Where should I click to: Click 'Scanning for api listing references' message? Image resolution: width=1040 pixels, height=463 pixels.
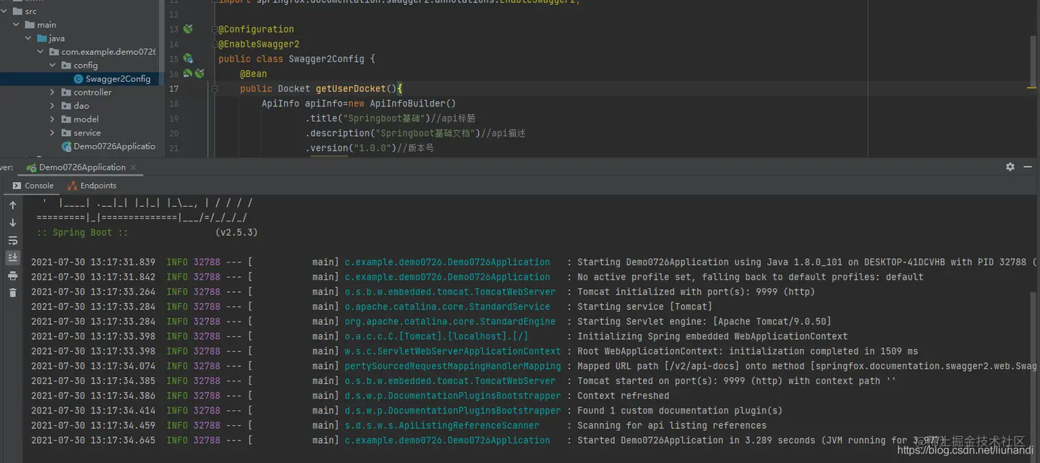coord(672,425)
